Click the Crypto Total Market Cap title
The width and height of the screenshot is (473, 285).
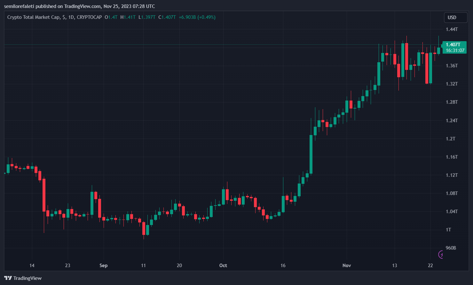pos(33,17)
